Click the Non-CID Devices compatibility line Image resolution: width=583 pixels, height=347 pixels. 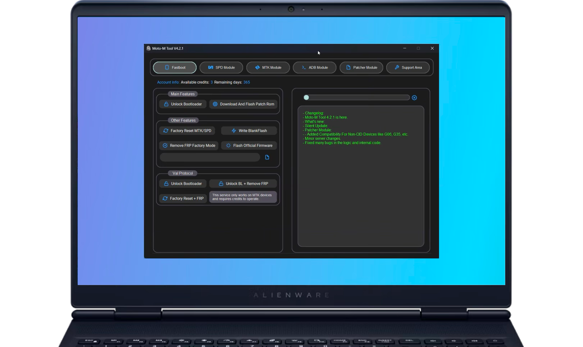355,134
